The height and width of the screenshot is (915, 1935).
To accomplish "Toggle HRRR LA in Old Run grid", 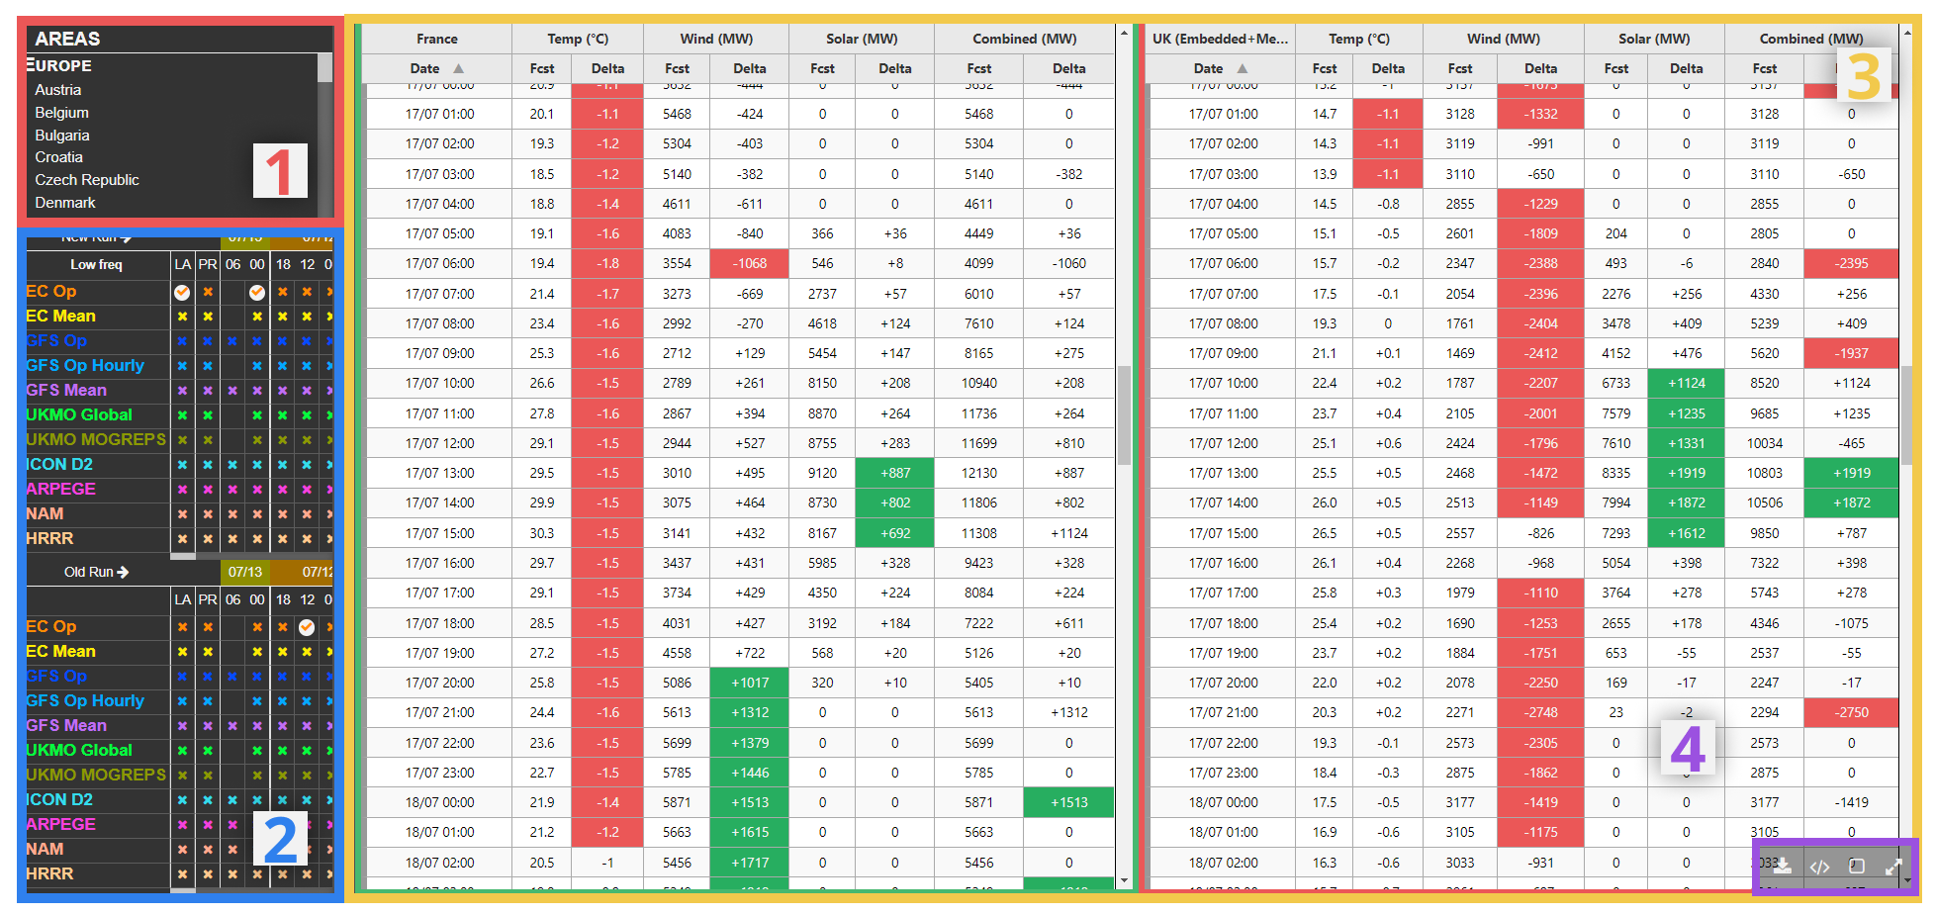I will [x=182, y=874].
